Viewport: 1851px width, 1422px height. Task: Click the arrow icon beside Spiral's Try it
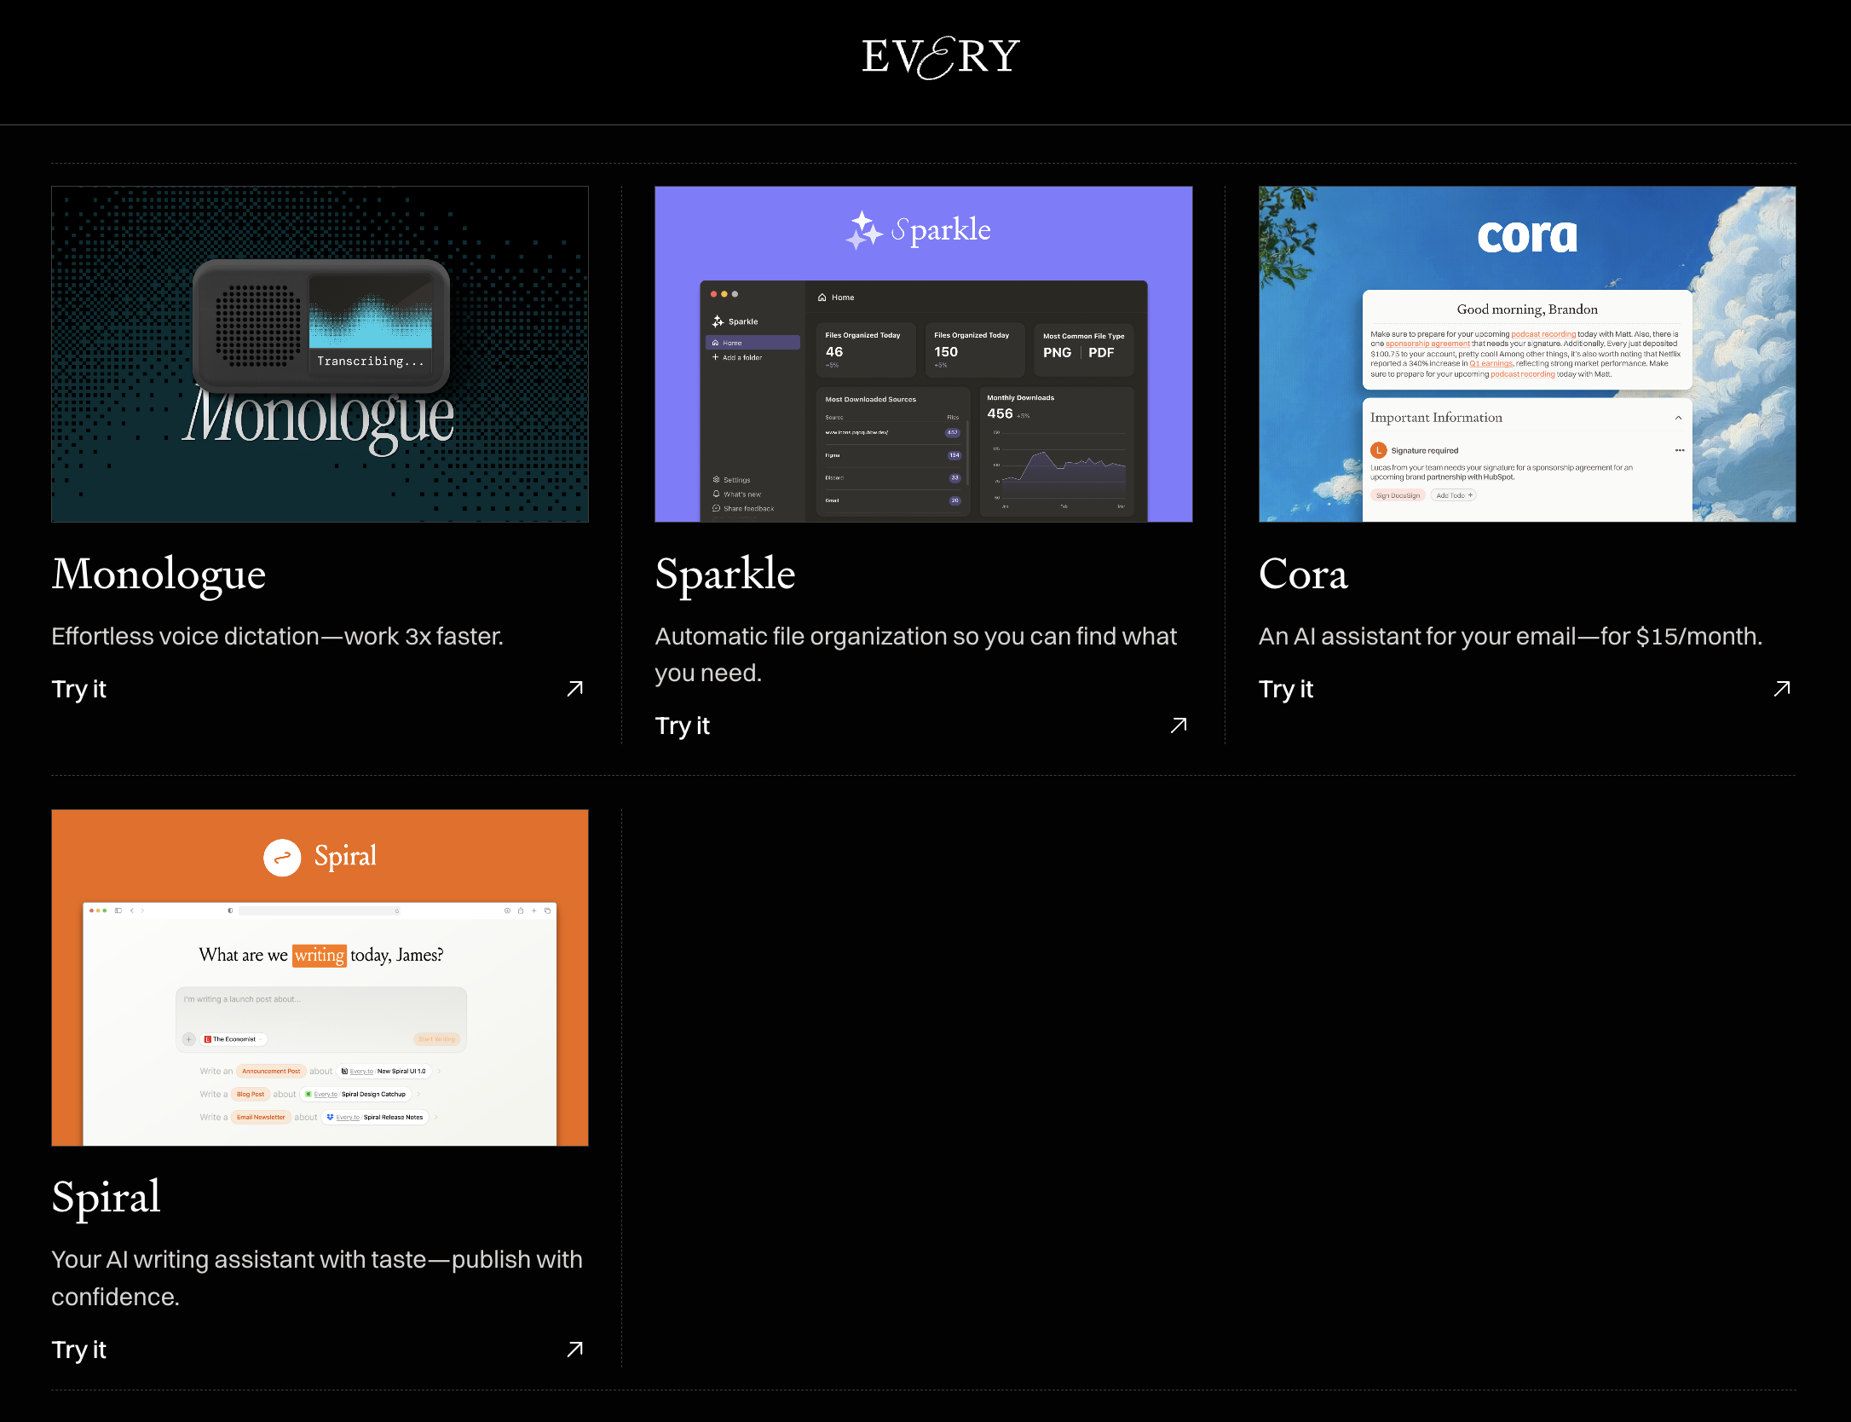[x=575, y=1350]
